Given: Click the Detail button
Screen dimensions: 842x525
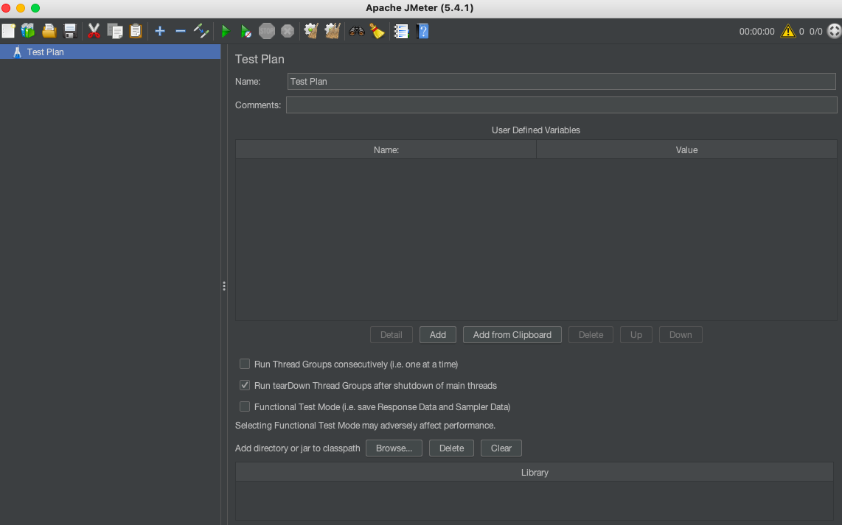Looking at the screenshot, I should [392, 334].
